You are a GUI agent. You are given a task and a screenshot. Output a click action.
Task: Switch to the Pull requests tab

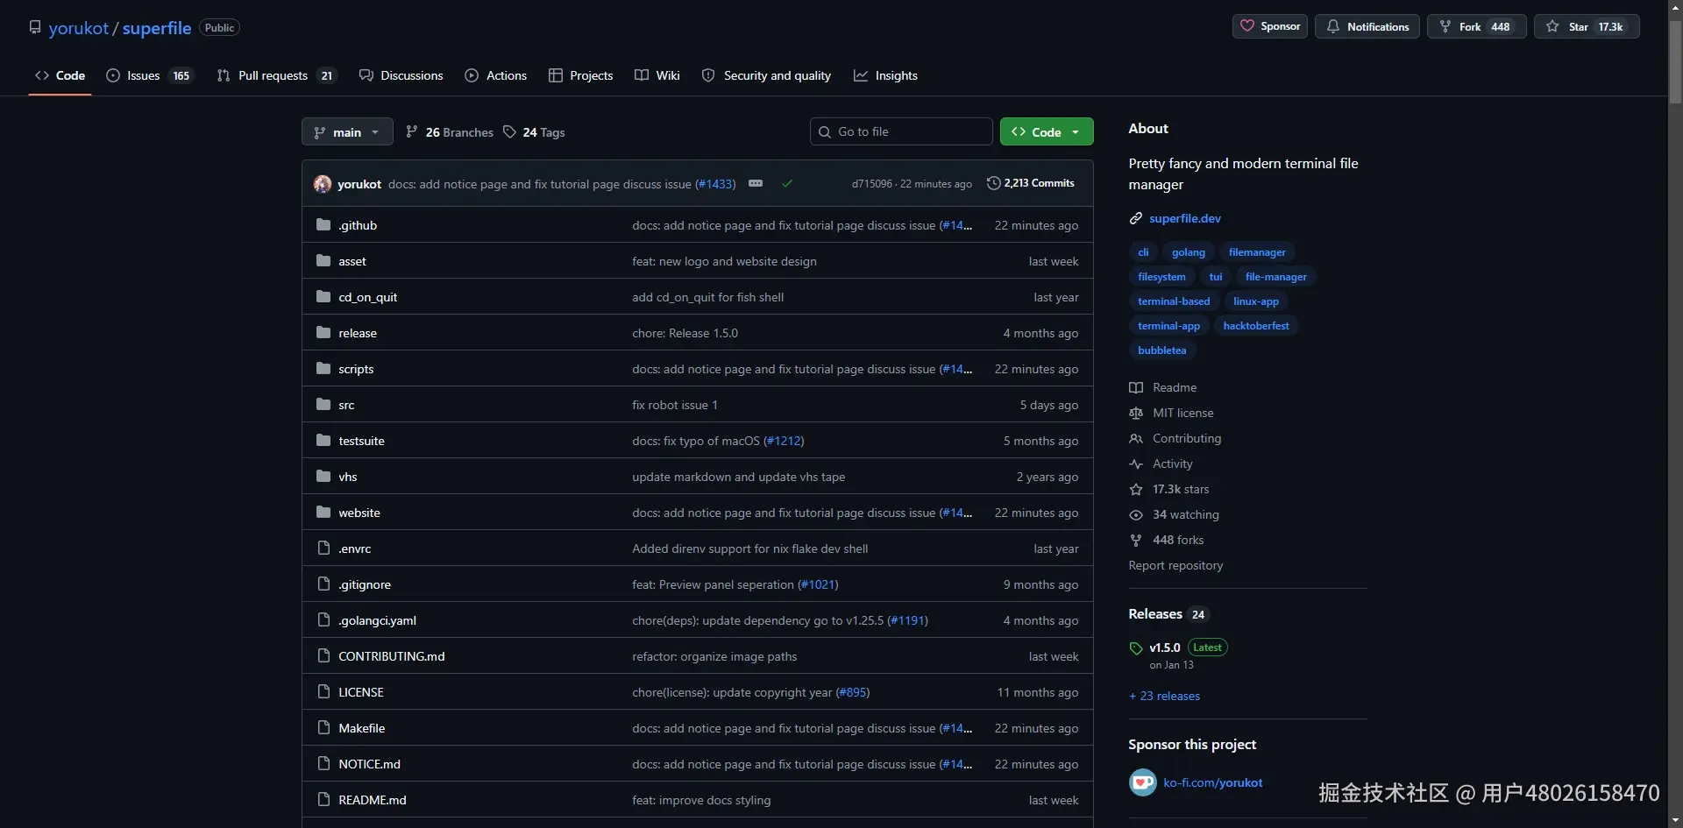tap(276, 75)
